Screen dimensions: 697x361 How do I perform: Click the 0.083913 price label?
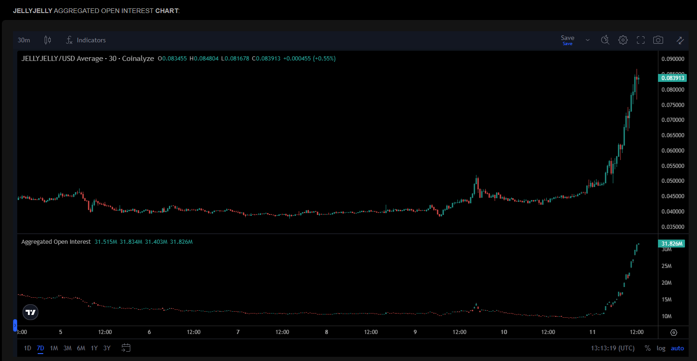point(672,78)
